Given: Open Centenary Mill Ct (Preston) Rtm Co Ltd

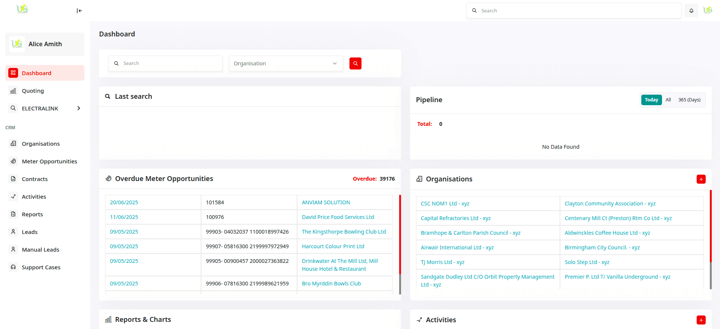Looking at the screenshot, I should 618,218.
